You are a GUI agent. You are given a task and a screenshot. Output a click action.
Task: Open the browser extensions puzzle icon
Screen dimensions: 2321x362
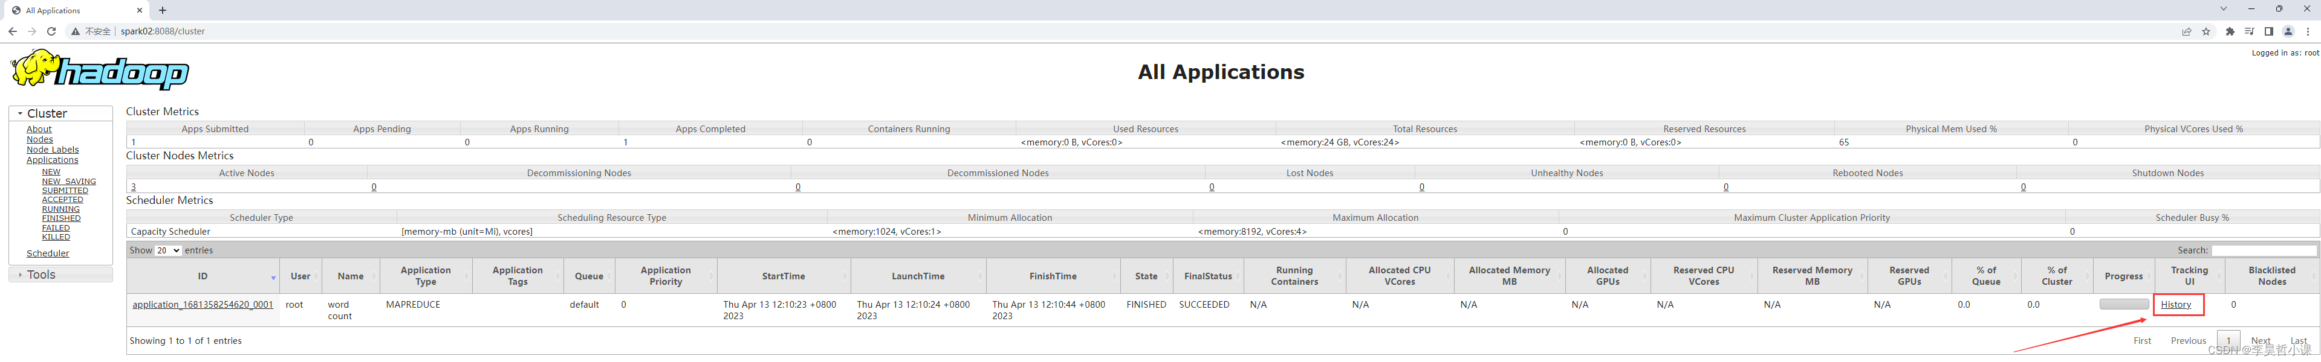(x=2230, y=31)
